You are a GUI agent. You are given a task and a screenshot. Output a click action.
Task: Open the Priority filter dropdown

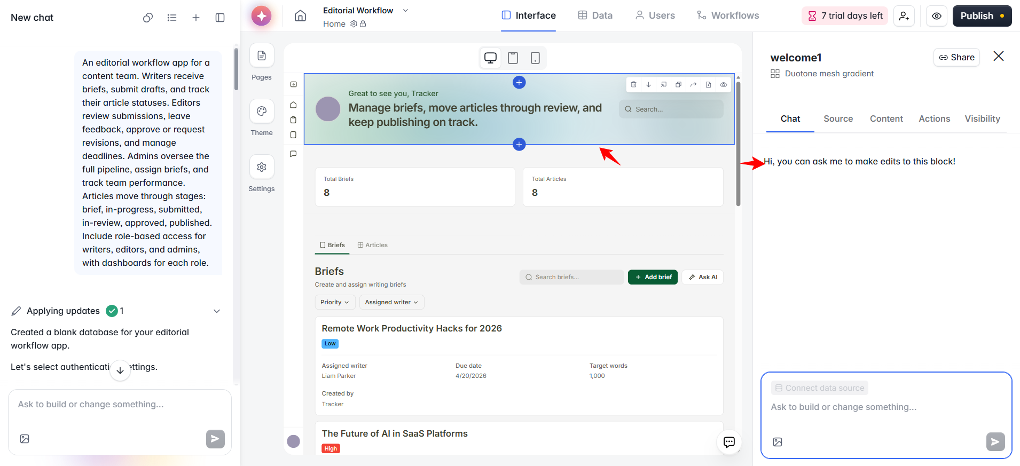click(334, 302)
